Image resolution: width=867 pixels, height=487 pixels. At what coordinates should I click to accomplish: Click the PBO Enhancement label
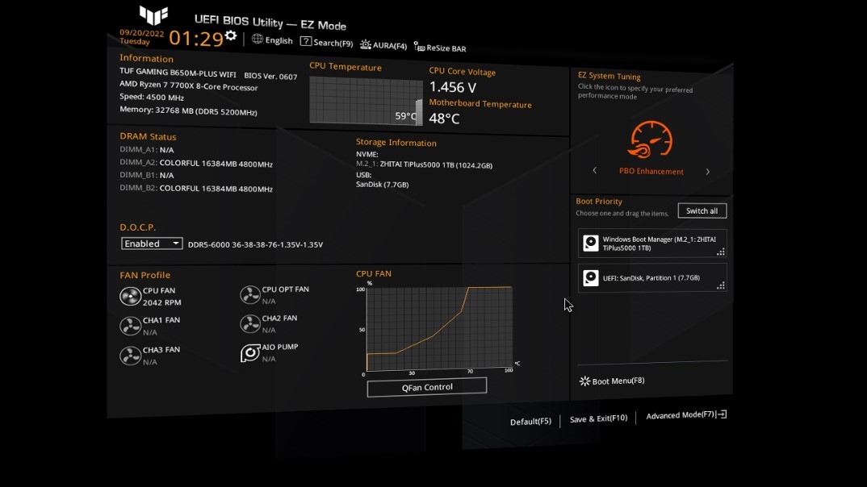(x=651, y=171)
